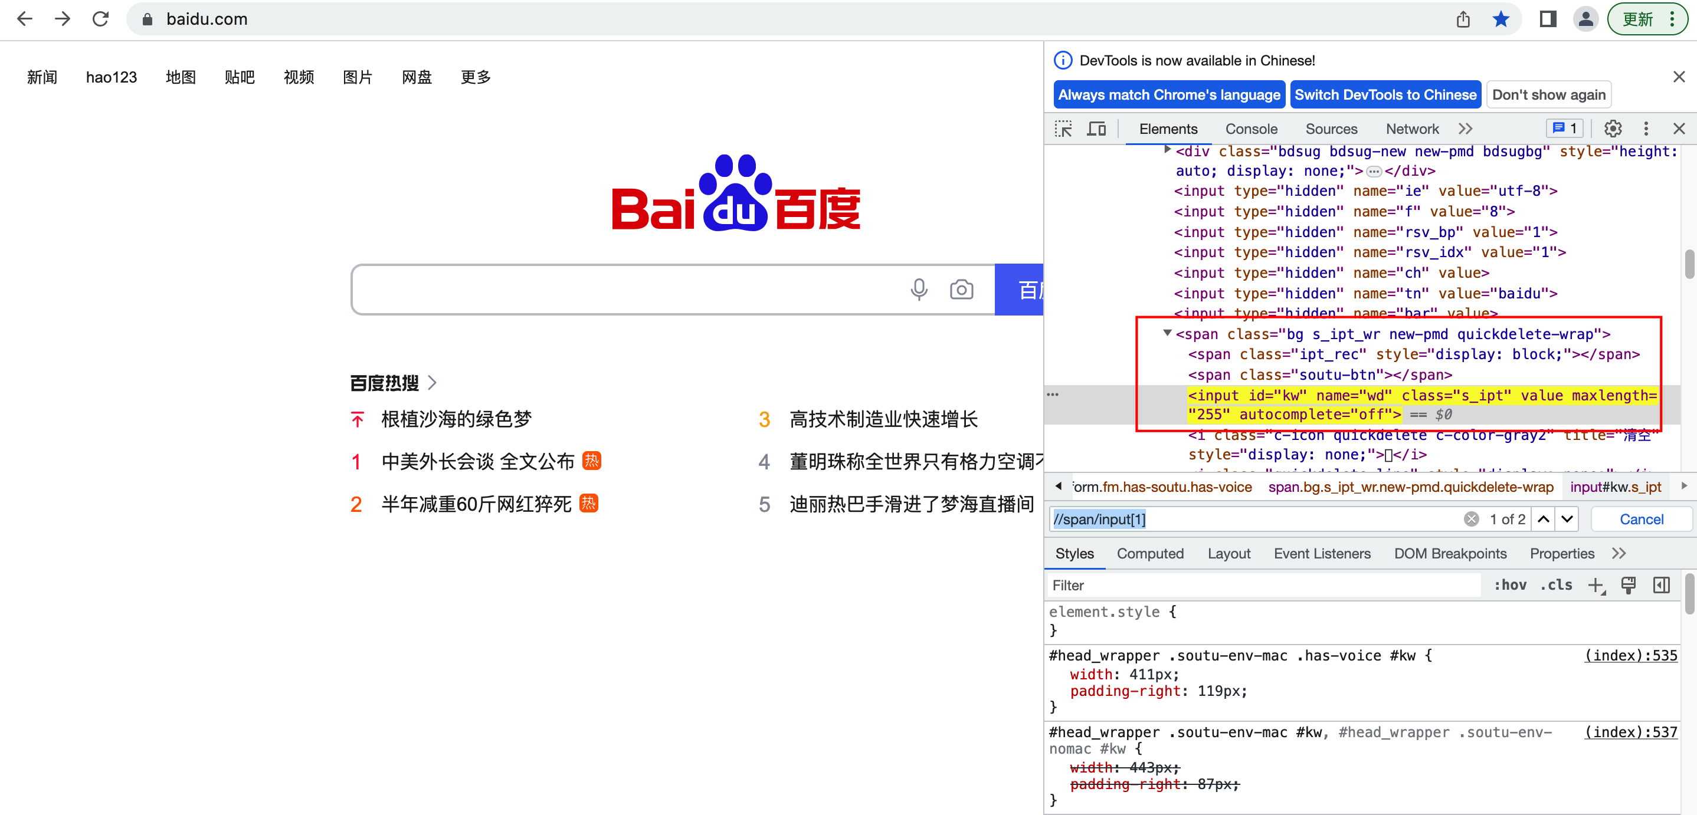Screen dimensions: 1697x815
Task: Toggle the device toolbar icon
Action: (x=1096, y=129)
